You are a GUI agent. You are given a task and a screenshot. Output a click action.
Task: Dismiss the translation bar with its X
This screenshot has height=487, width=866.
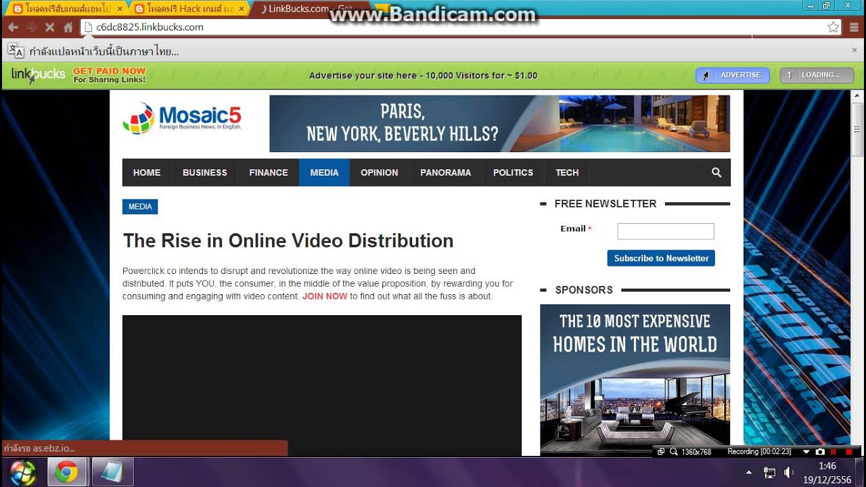point(854,50)
